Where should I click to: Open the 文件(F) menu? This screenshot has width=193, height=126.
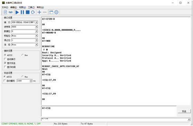[x=5, y=7]
